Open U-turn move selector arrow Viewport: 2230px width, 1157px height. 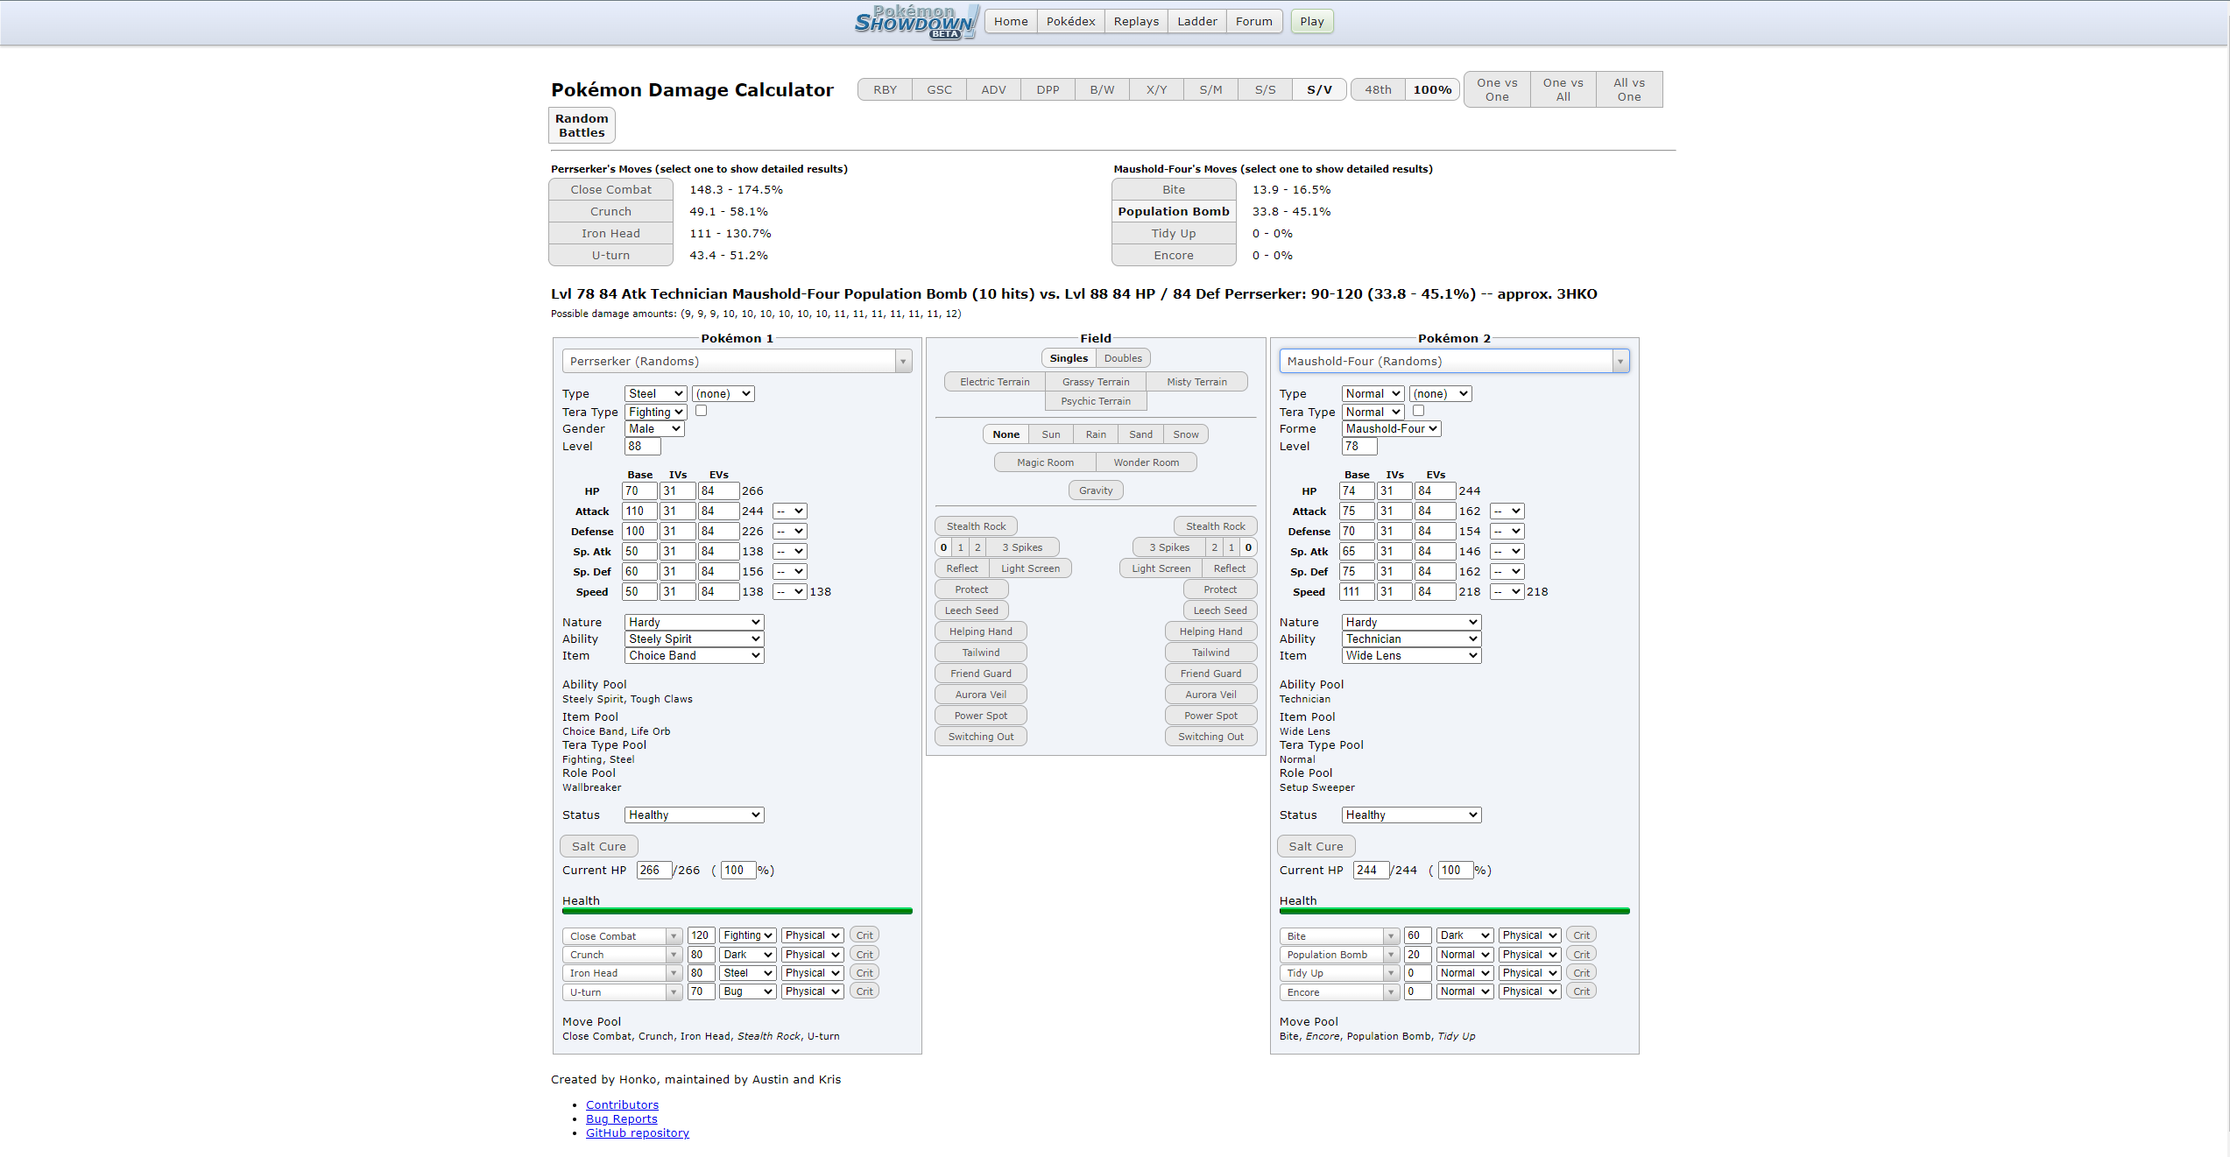(x=674, y=992)
